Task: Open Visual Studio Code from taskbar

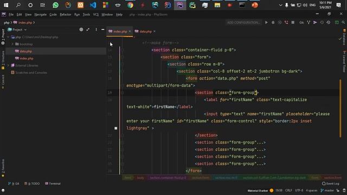Action: (93, 5)
